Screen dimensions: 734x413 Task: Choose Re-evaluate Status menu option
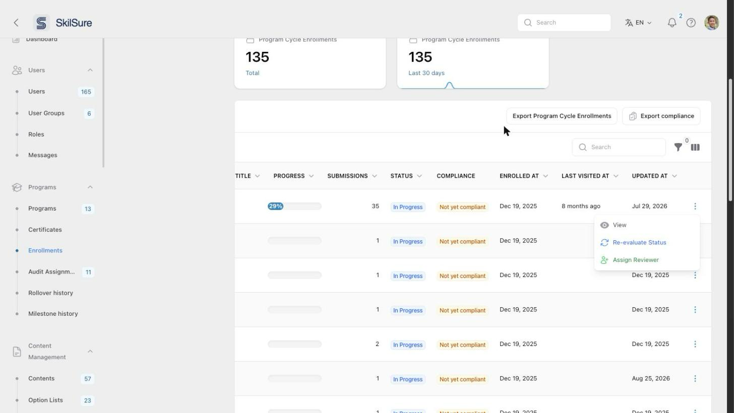[647, 243]
